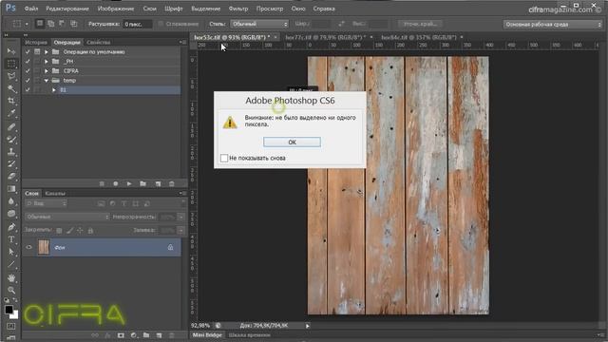Switch to the История tab
Viewport: 608px width, 342px height.
coord(36,42)
